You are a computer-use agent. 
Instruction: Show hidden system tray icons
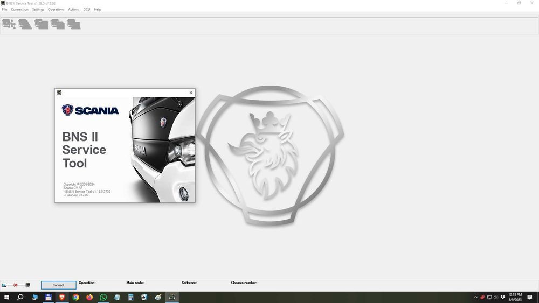pos(476,297)
